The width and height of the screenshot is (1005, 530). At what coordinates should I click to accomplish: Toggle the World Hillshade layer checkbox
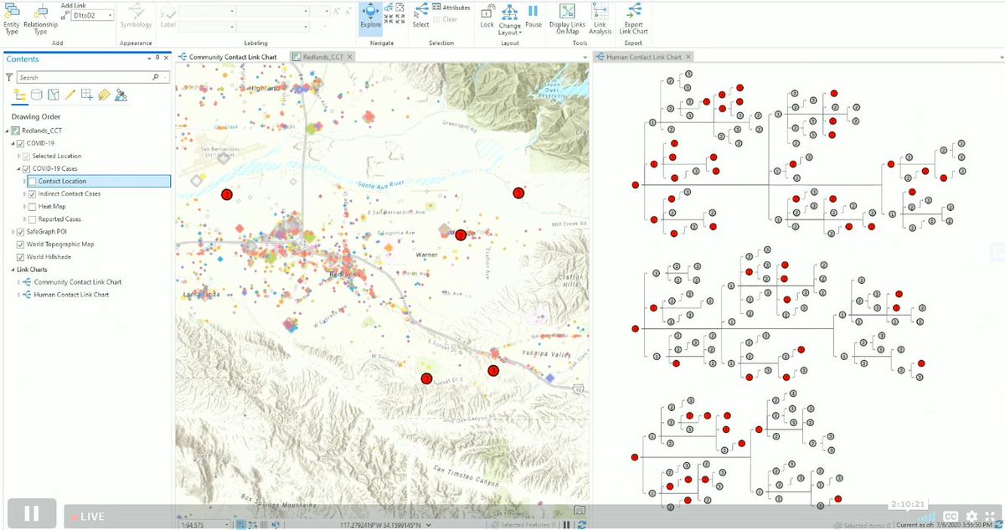pos(21,257)
